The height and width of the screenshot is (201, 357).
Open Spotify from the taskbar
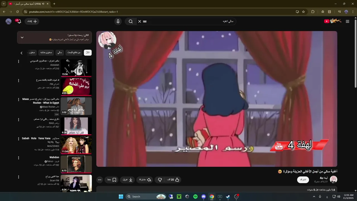click(x=195, y=197)
